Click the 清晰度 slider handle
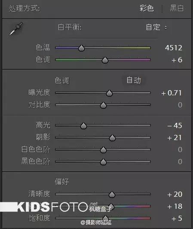The width and height of the screenshot is (193, 229). point(112,195)
